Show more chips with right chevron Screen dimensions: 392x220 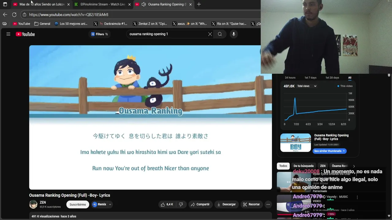point(354,166)
